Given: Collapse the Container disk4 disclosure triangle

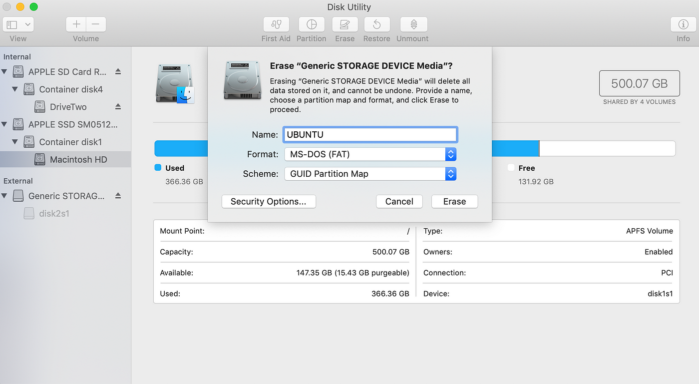Looking at the screenshot, I should (15, 89).
